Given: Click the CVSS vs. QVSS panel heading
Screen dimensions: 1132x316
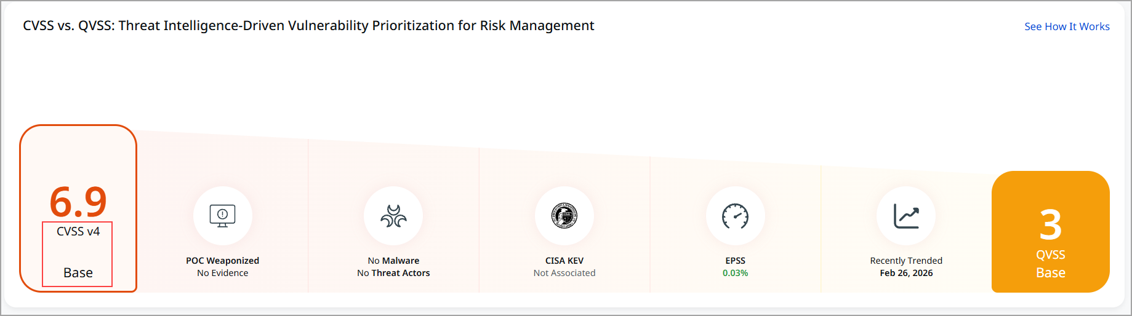Looking at the screenshot, I should (308, 26).
